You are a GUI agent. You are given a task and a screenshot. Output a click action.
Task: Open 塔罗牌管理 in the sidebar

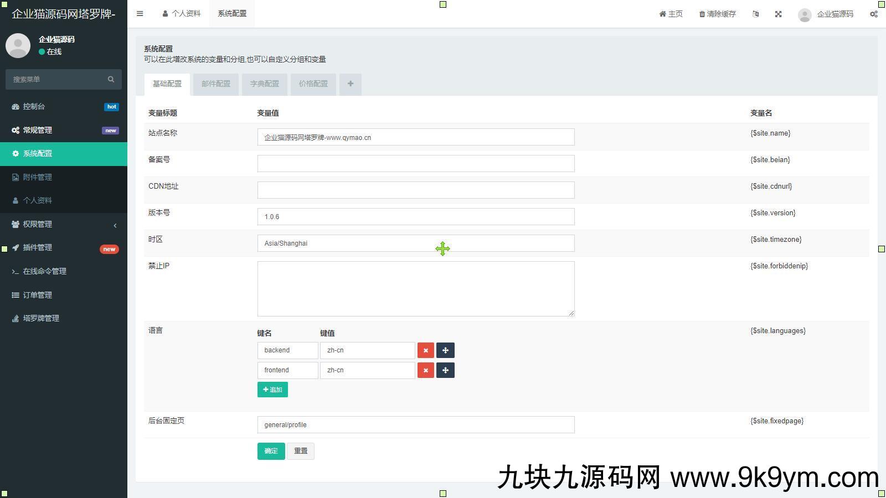(x=41, y=318)
